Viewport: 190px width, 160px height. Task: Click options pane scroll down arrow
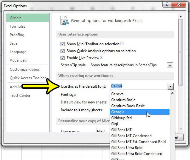pyautogui.click(x=181, y=129)
